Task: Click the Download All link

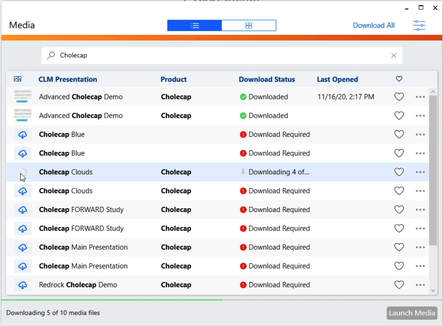Action: 373,25
